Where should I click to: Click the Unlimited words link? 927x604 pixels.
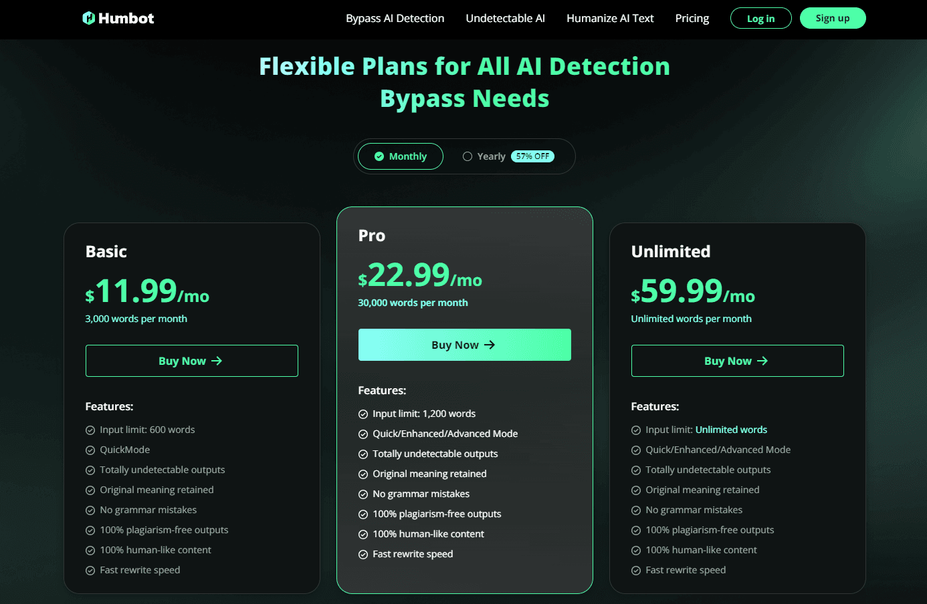[731, 430]
